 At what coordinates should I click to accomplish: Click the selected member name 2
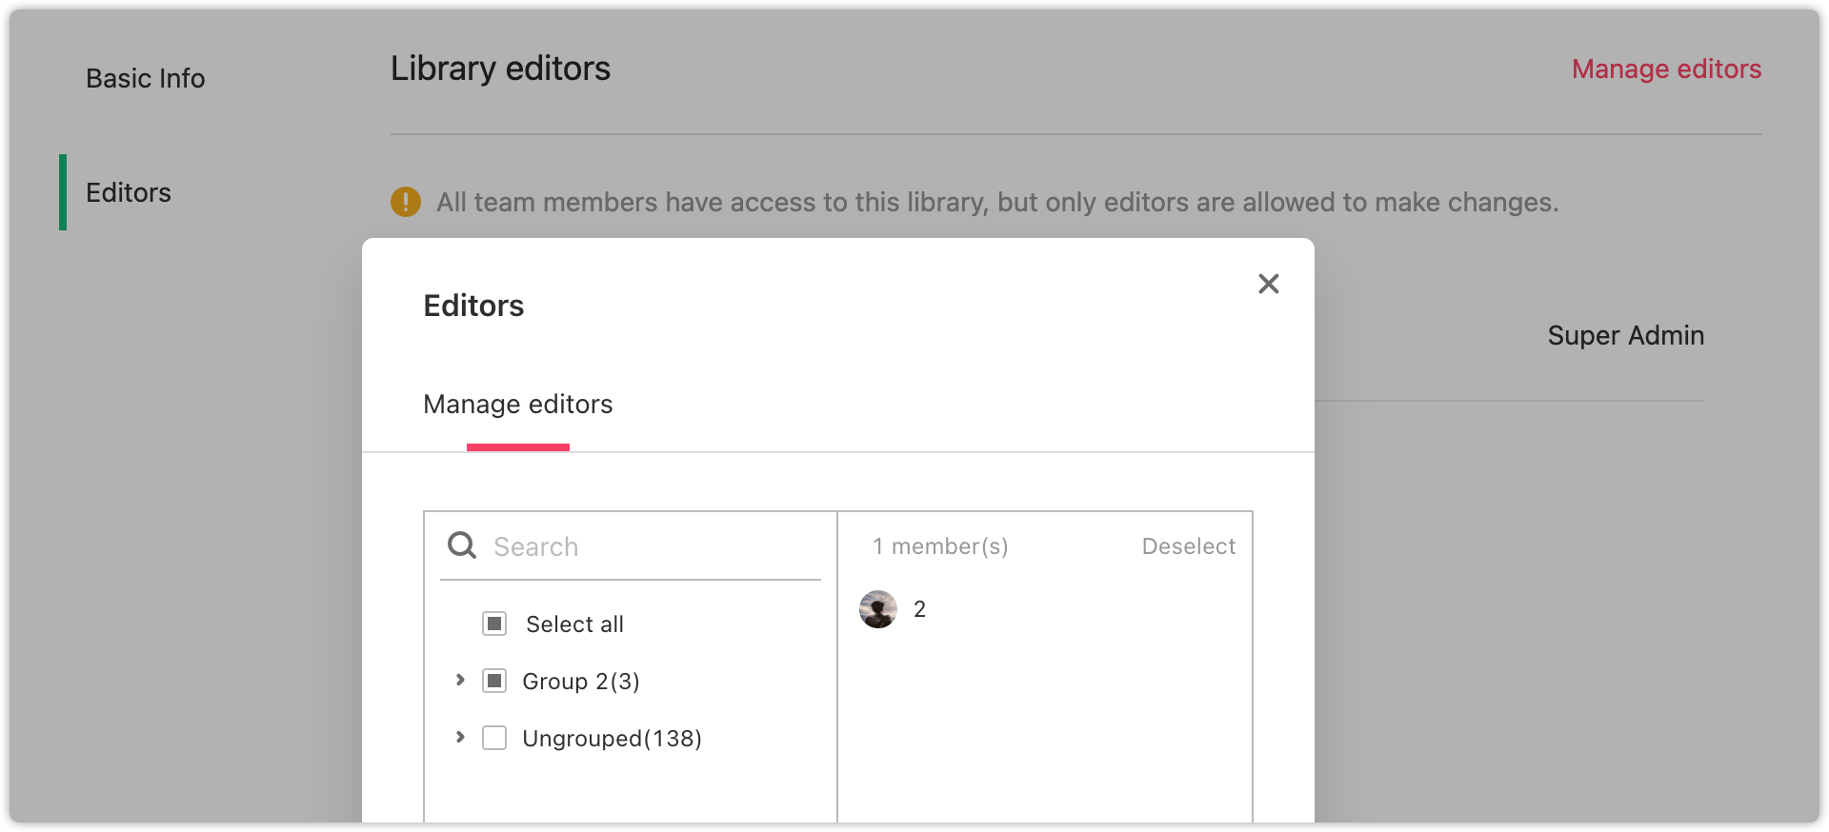click(x=920, y=609)
